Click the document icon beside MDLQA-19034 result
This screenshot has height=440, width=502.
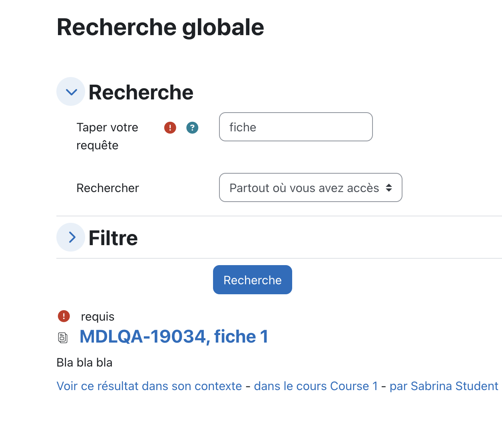(63, 338)
